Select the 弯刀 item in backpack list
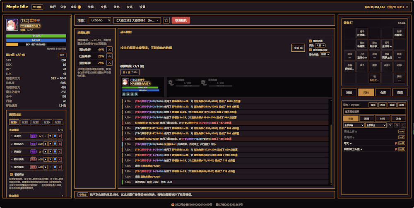This screenshot has height=208, width=414. [x=374, y=143]
